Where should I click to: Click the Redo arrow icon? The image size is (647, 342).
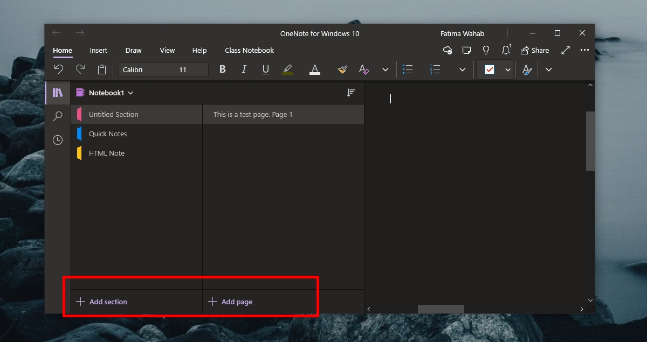80,69
